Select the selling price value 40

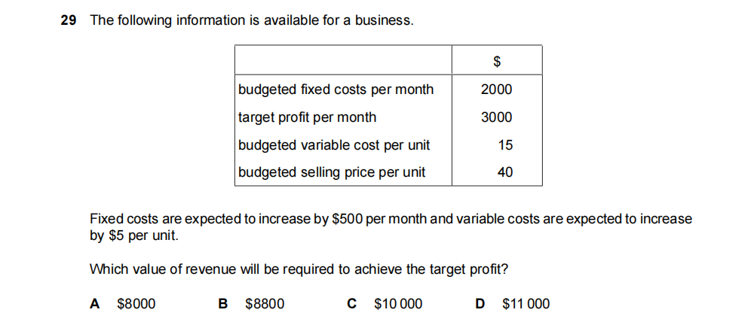point(505,172)
